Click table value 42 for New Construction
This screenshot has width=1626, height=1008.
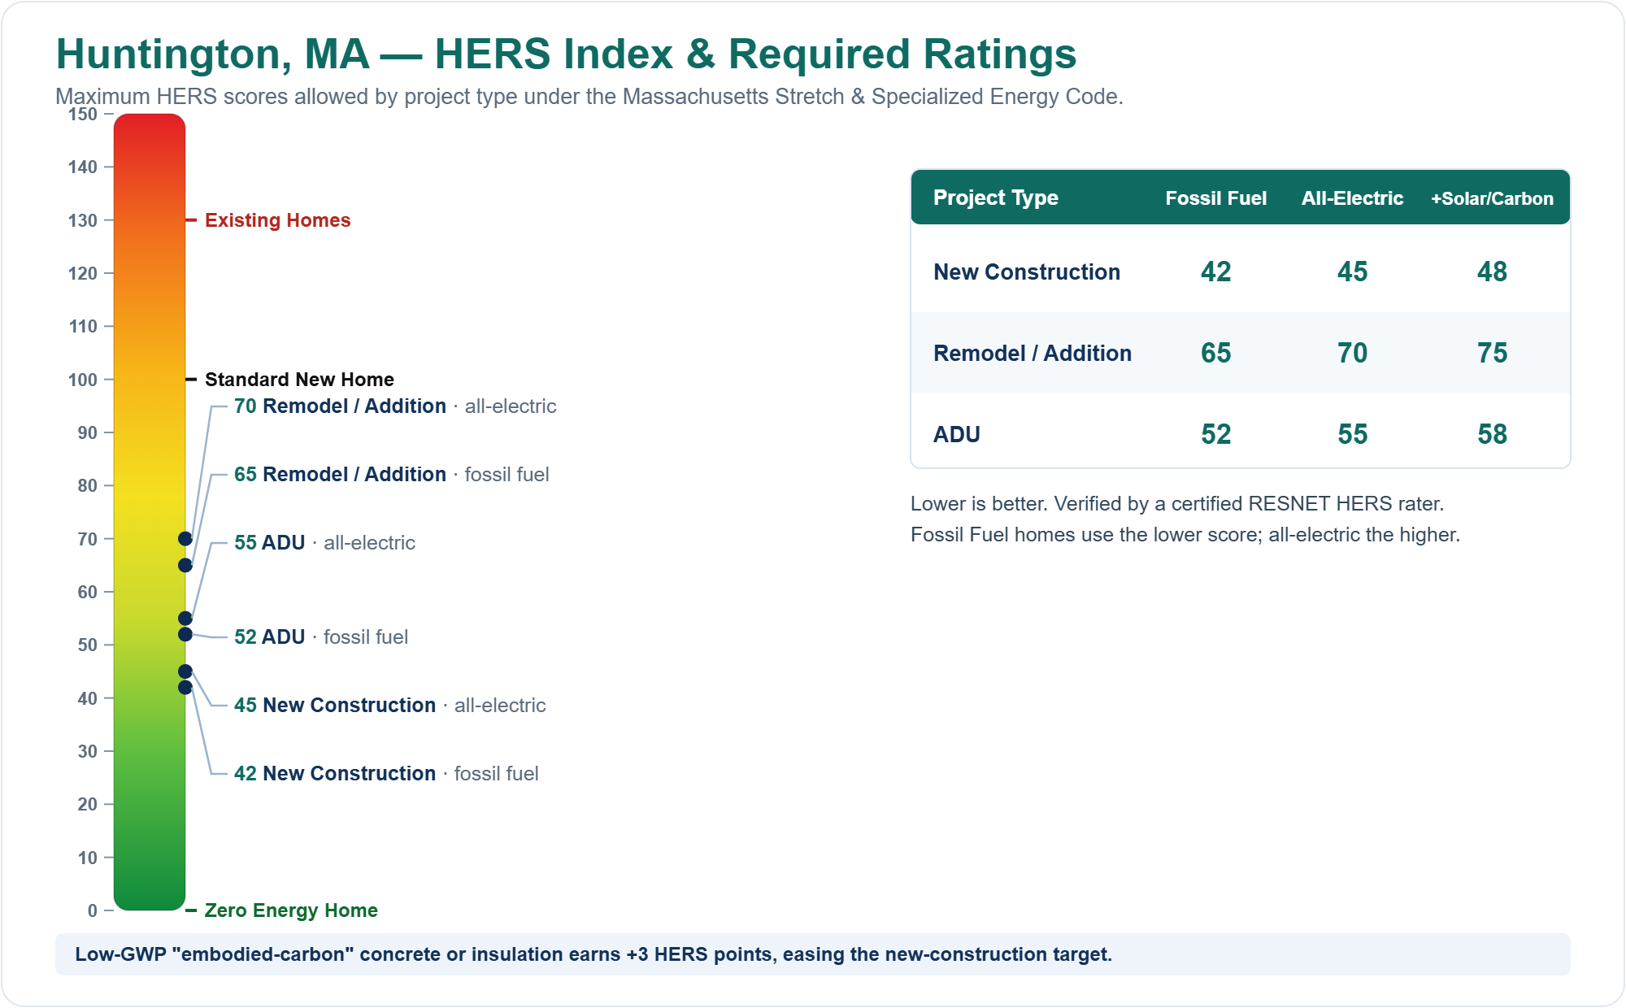(1216, 272)
